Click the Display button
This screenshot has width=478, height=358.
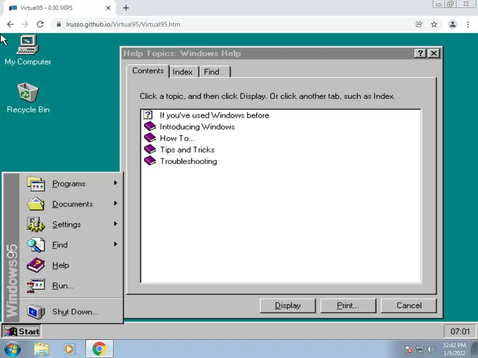tap(288, 305)
